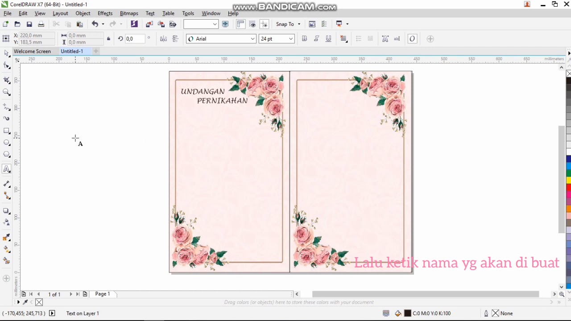Select the Text tool
This screenshot has width=571, height=321.
[6, 169]
